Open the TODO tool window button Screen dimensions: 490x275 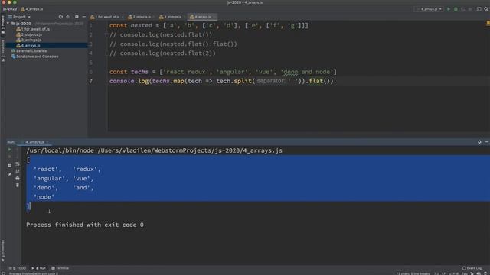18,268
